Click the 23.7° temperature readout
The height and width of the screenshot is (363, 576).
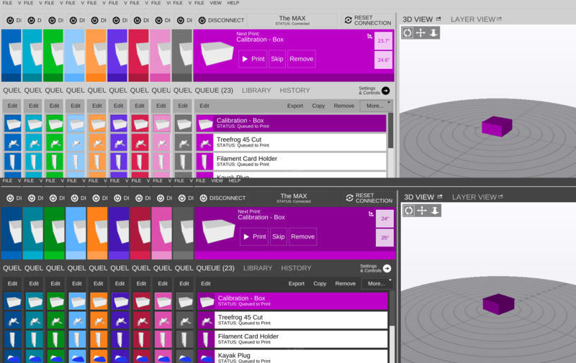click(383, 42)
